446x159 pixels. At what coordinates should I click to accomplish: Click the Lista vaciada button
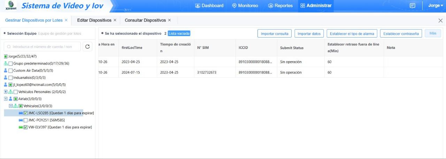tap(179, 34)
